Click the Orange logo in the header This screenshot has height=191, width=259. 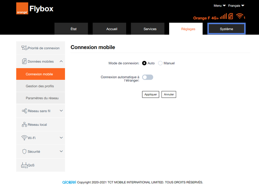click(x=22, y=8)
